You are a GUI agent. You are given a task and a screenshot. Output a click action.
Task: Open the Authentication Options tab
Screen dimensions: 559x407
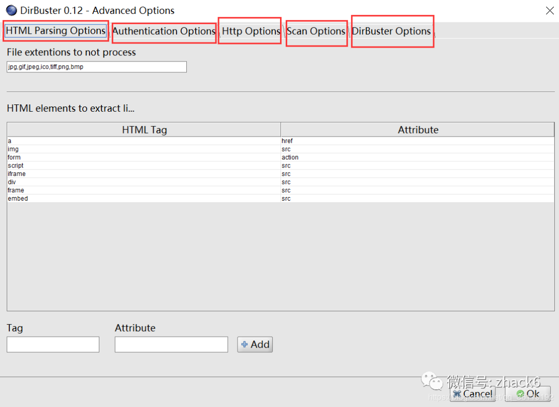[164, 32]
